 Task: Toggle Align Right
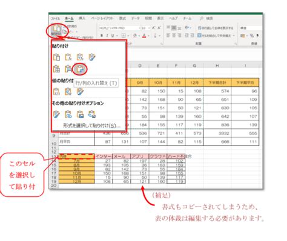pos(179,36)
